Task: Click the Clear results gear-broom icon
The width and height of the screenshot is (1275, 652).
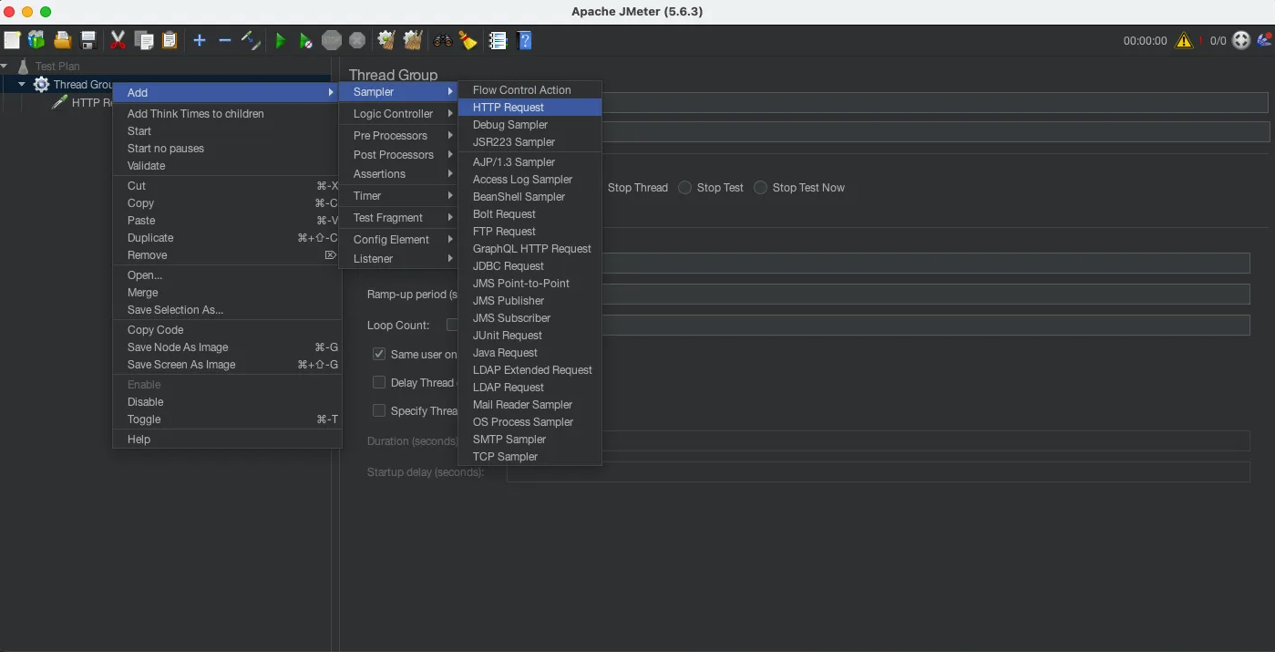Action: pos(386,40)
